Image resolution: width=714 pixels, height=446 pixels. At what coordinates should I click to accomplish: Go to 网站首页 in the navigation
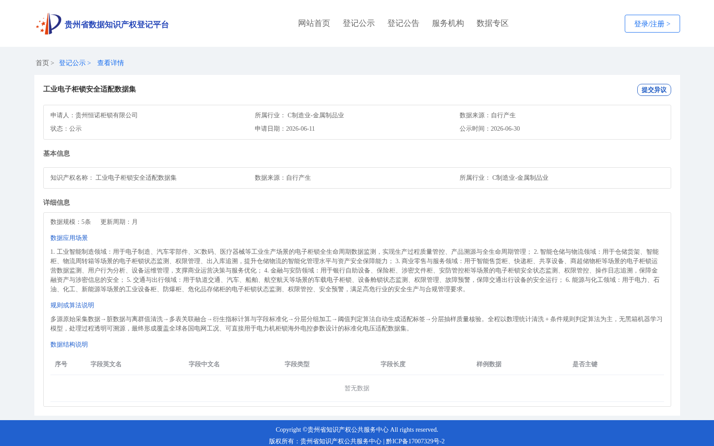314,23
